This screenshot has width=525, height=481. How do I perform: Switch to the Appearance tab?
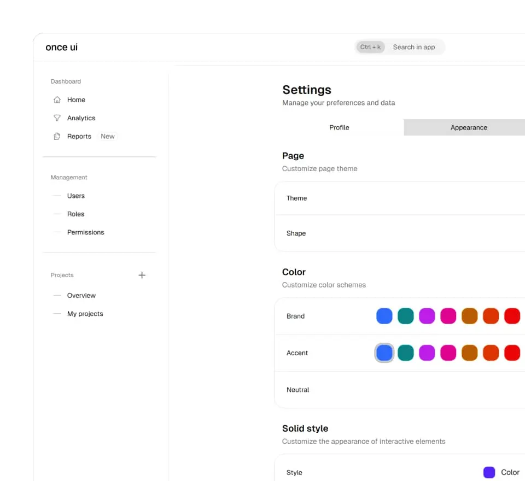click(469, 127)
